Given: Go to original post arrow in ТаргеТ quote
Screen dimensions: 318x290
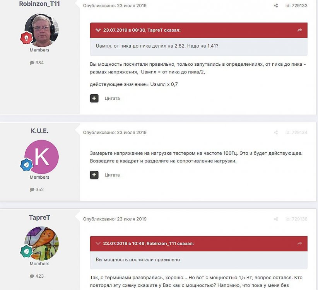Looking at the screenshot, I should coord(299,30).
